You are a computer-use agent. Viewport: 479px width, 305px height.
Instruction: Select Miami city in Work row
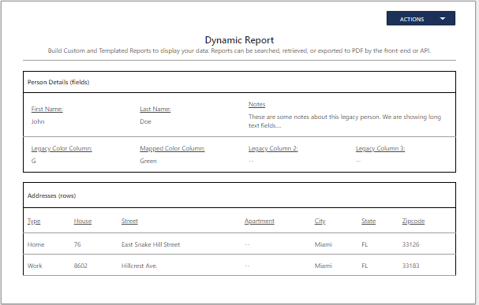point(324,266)
